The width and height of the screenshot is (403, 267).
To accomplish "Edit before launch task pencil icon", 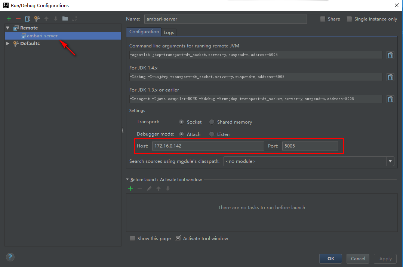I will coord(149,189).
